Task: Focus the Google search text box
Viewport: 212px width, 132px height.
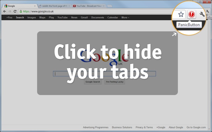Action: pos(104,74)
